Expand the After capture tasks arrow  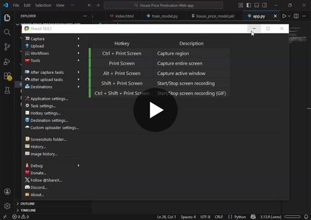(78, 72)
